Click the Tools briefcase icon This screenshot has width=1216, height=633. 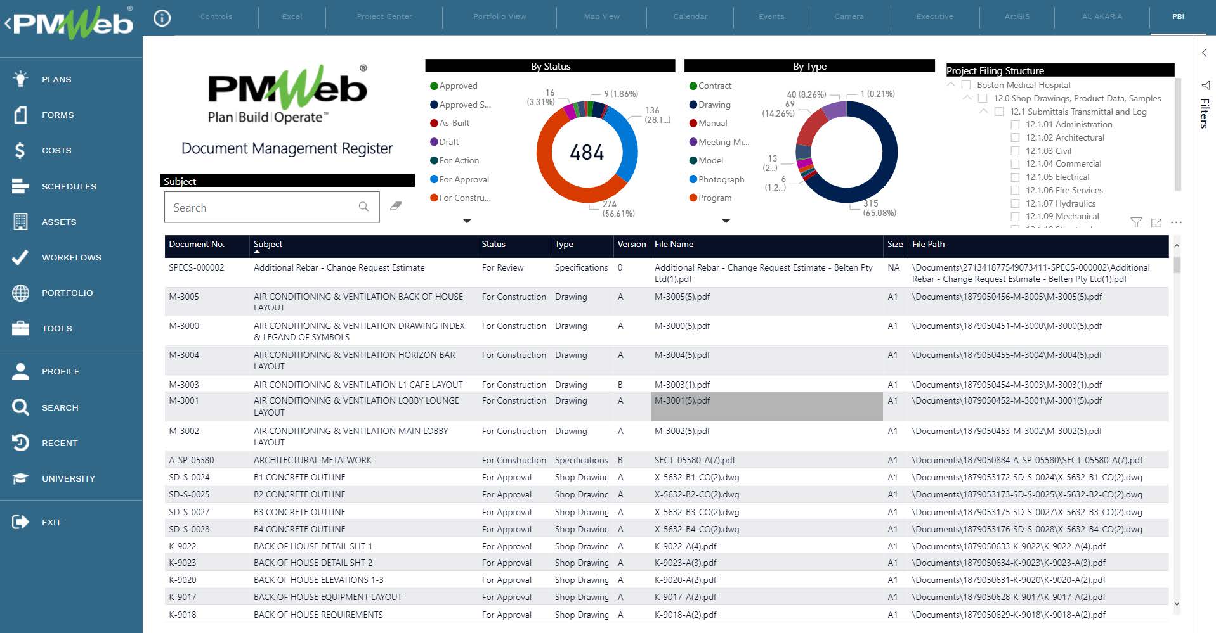[x=20, y=328]
